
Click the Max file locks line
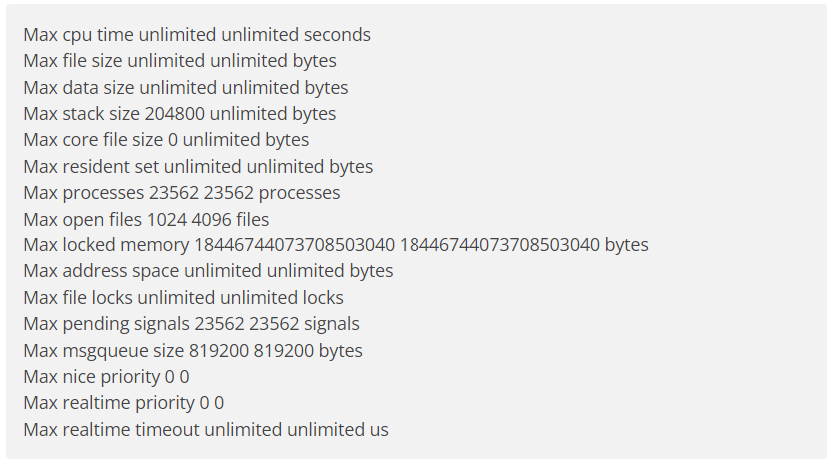point(183,297)
